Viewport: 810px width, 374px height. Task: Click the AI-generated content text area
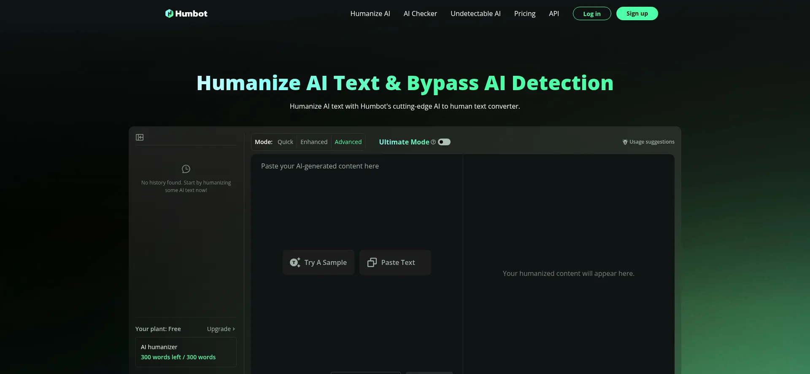(x=356, y=202)
